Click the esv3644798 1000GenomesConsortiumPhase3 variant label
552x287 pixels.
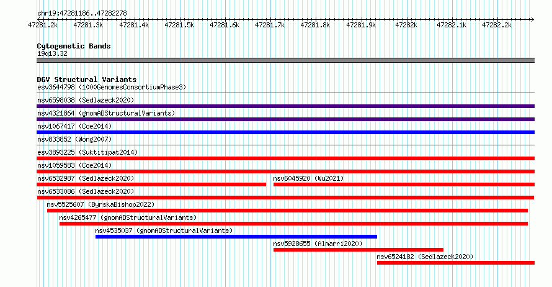pyautogui.click(x=112, y=87)
